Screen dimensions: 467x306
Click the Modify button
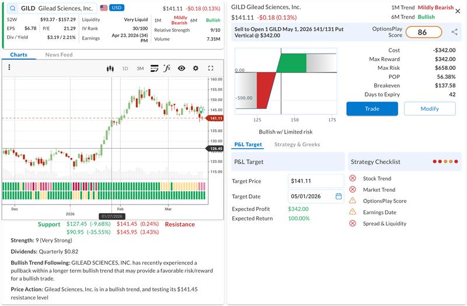pyautogui.click(x=430, y=108)
